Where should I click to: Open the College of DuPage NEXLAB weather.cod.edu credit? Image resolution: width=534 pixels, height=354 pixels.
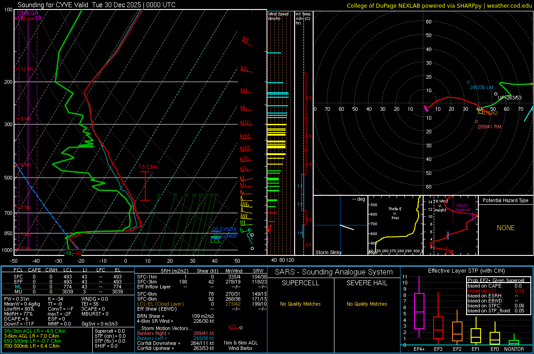(439, 5)
